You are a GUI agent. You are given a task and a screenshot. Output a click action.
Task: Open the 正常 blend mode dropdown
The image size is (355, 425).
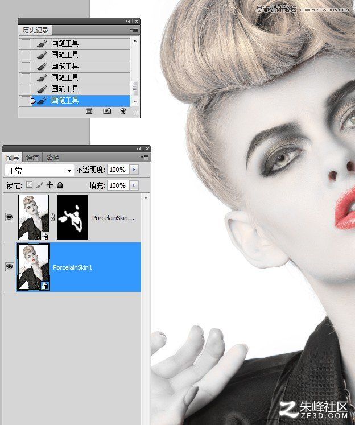39,171
